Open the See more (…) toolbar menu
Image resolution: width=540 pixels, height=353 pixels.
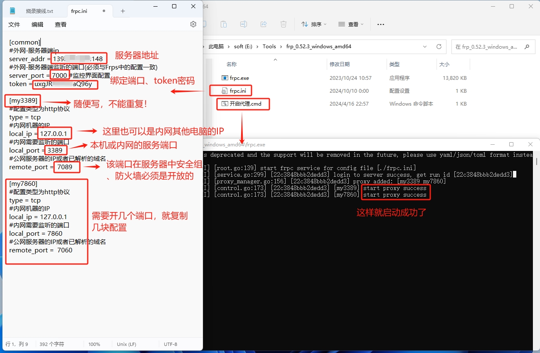380,25
